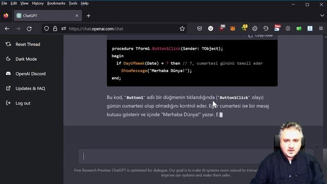Click the Log out arrow icon
The height and width of the screenshot is (184, 327).
8,103
